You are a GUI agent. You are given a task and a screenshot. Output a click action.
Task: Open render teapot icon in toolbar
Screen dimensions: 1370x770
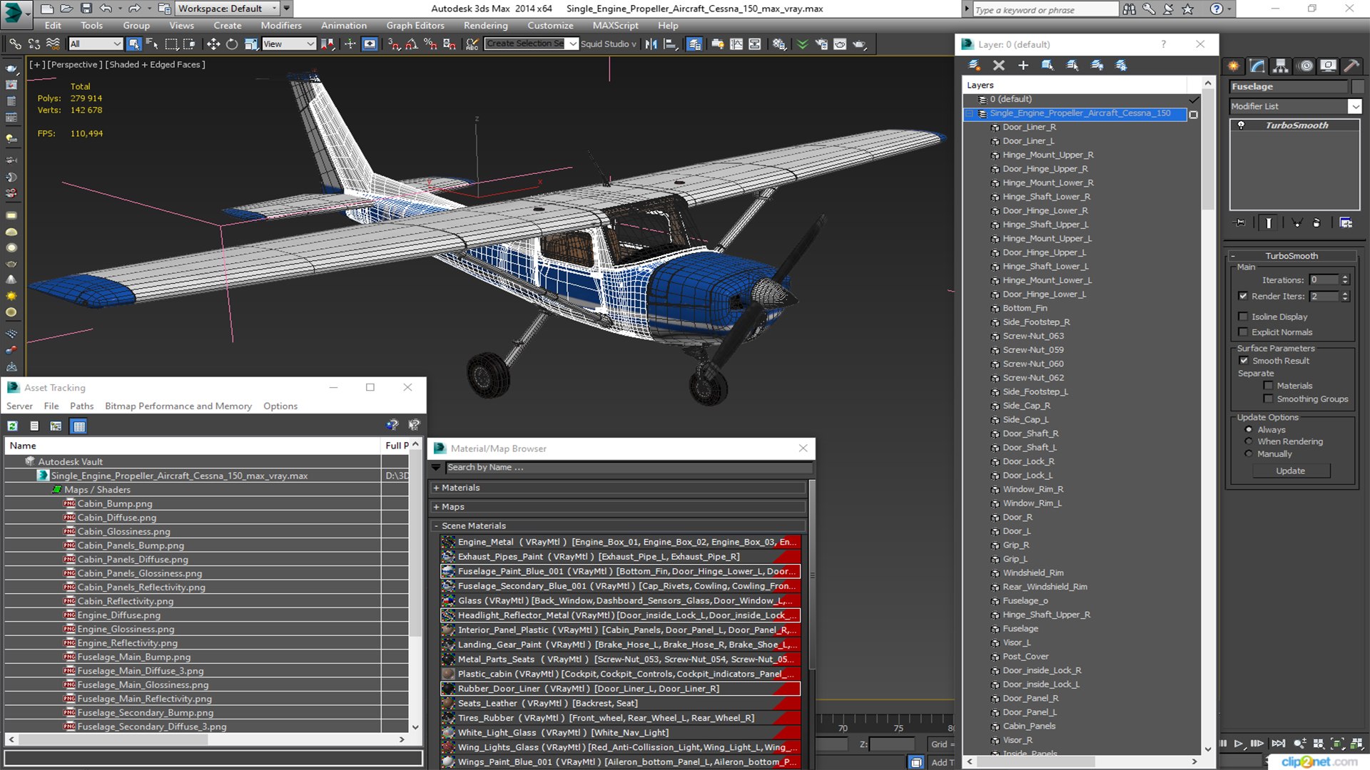pos(859,44)
